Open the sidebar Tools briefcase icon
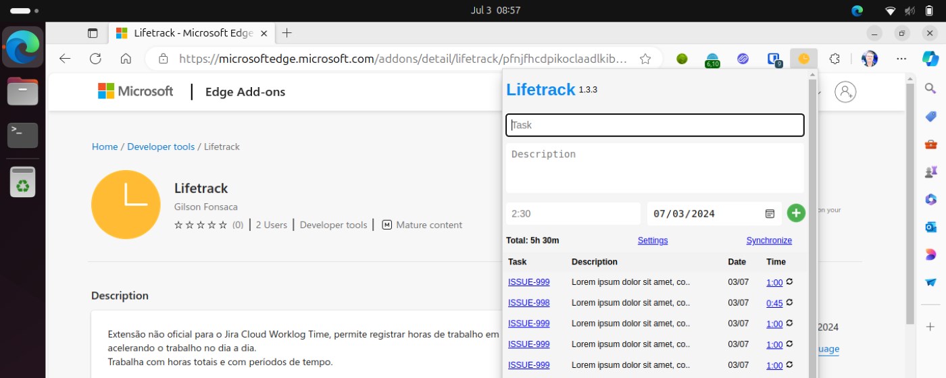946x378 pixels. coord(930,144)
